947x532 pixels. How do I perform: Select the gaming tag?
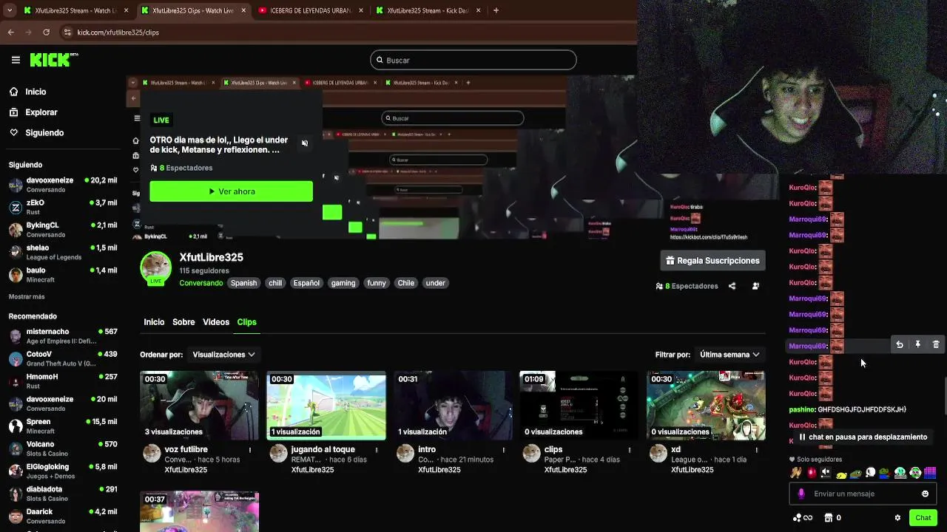click(x=343, y=283)
